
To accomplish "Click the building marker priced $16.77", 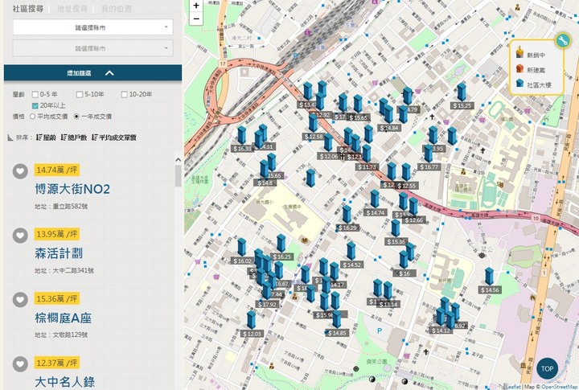I will [x=429, y=154].
